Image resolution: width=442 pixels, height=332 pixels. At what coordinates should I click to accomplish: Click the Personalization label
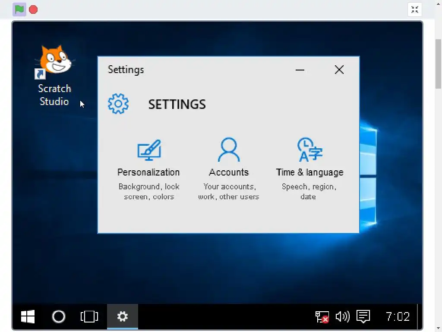[x=148, y=172]
